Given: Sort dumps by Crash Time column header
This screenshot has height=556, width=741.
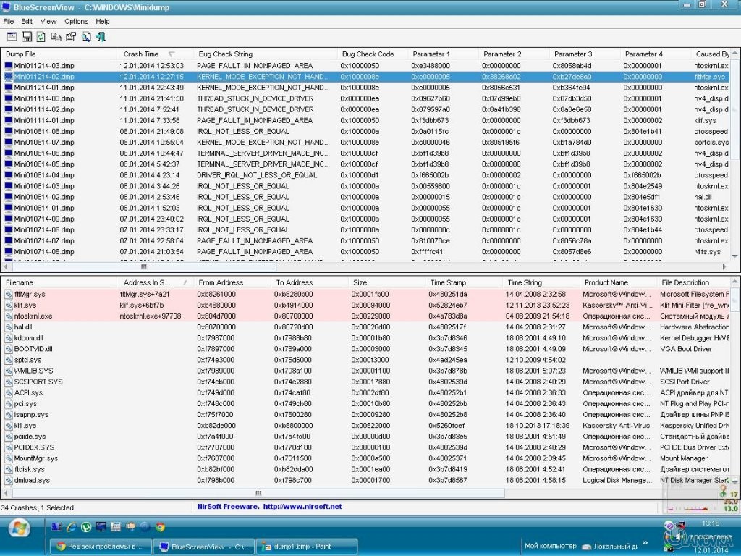Looking at the screenshot, I should (x=141, y=54).
